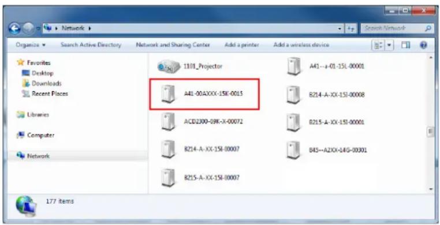The image size is (440, 225).
Task: Click computer icon for B215-A-XX-15I-00007
Action: [169, 178]
